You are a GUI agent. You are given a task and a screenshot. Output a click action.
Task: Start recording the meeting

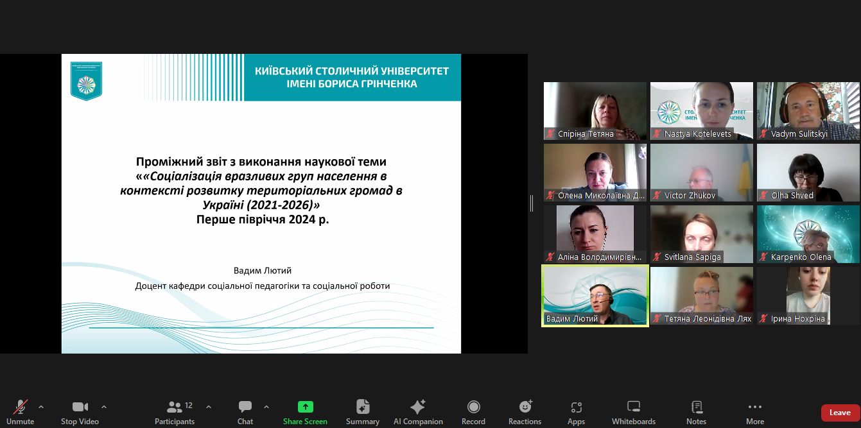click(x=473, y=411)
